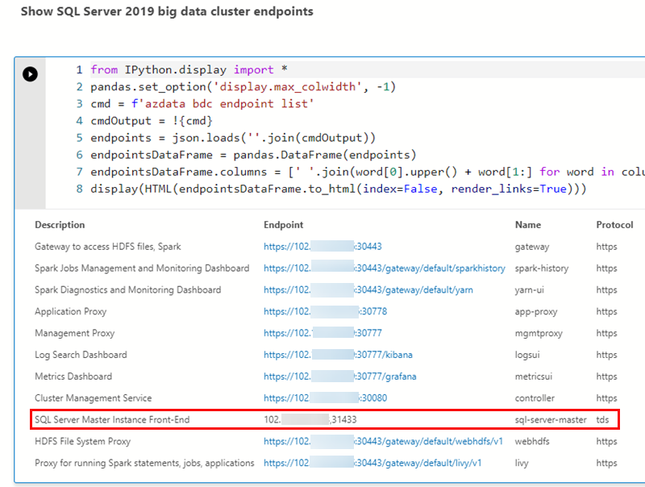Open the controller endpoint link :30080
Viewport: 645px width, 487px height.
(326, 398)
